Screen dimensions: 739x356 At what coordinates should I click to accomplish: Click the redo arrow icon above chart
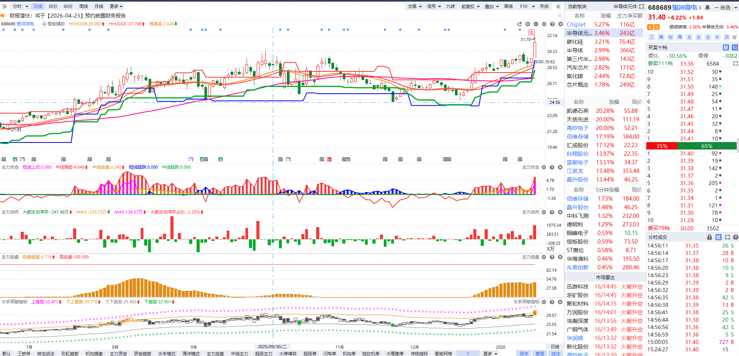click(519, 24)
